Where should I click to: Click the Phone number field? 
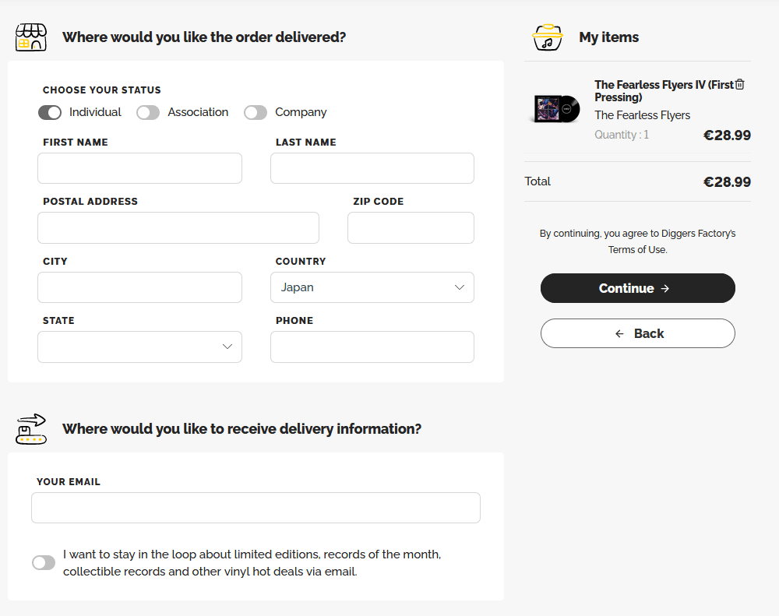click(x=372, y=347)
